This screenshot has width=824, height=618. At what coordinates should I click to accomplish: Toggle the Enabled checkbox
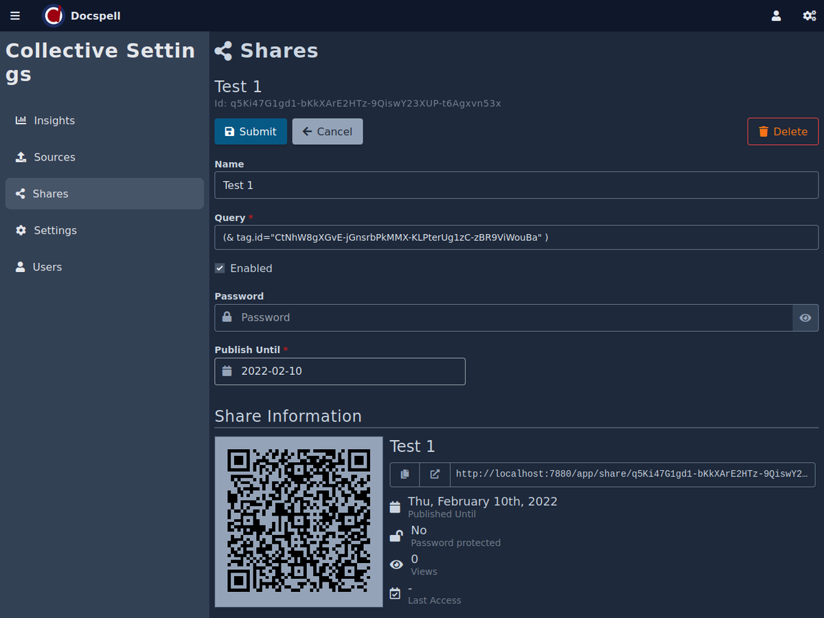[x=220, y=268]
